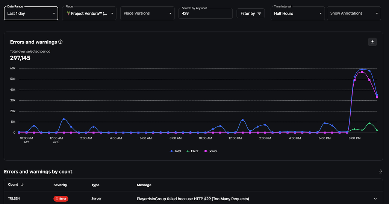389x204 pixels.
Task: Click the red Error severity badge
Action: click(61, 199)
